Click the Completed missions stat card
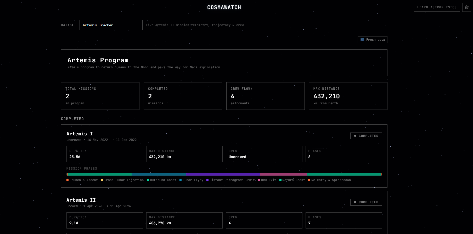The height and width of the screenshot is (234, 473). pyautogui.click(x=183, y=96)
